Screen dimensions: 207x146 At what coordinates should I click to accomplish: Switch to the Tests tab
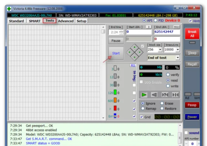[49, 21]
